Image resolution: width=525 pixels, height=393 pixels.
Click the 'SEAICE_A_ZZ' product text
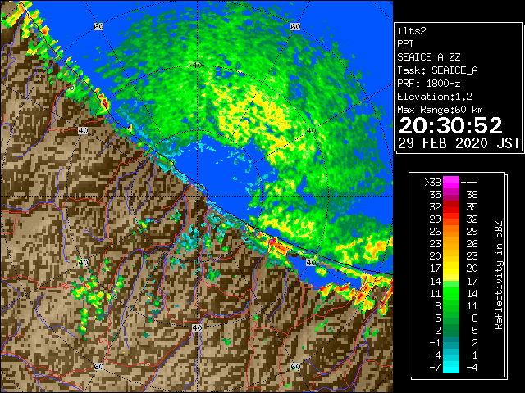(428, 57)
